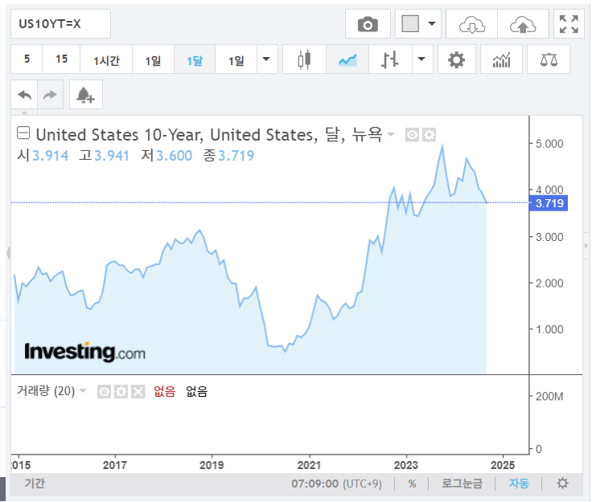Open axis settings gear in bottom bar

click(x=562, y=484)
